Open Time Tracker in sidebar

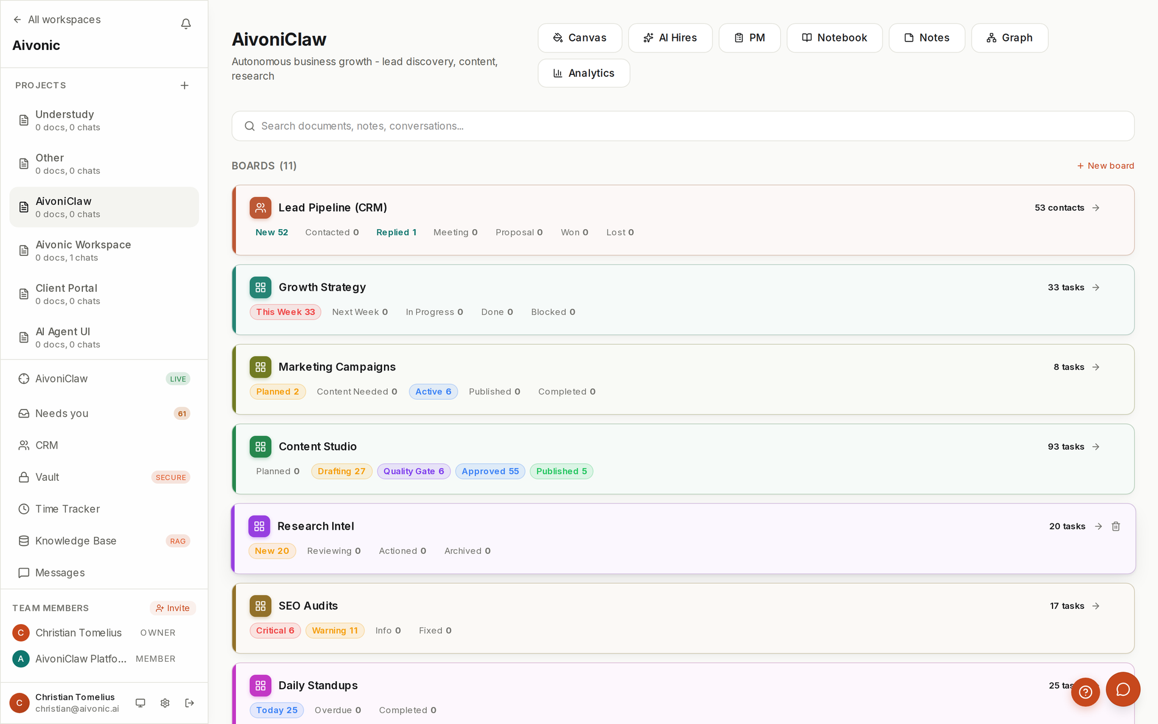pos(104,509)
